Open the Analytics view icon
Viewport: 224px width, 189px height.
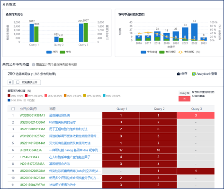[x=194, y=74]
